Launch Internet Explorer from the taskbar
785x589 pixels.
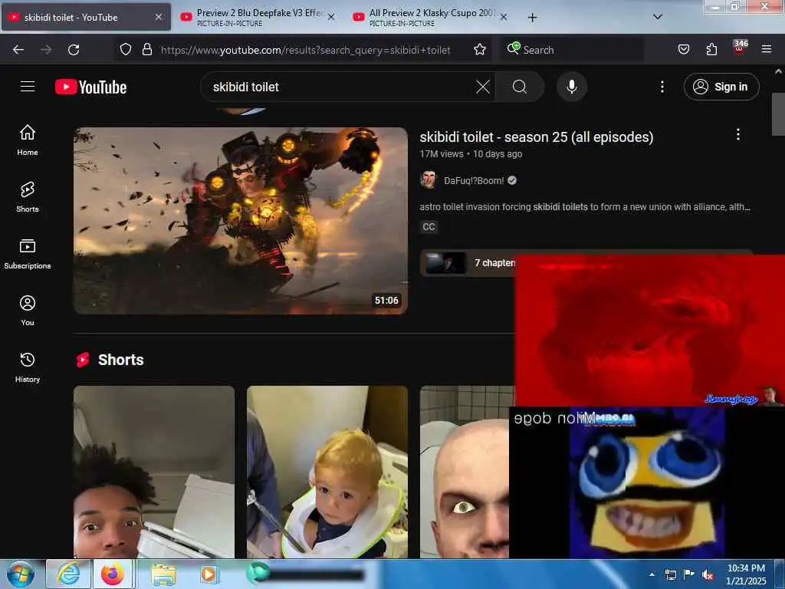coord(68,574)
